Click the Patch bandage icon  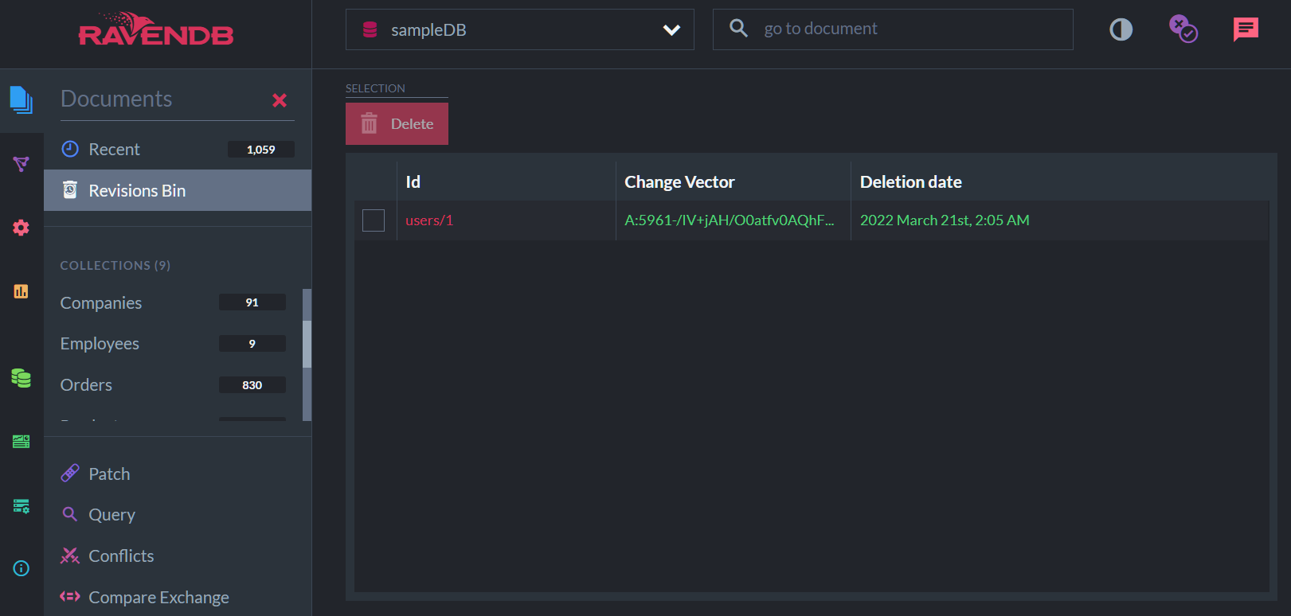70,474
